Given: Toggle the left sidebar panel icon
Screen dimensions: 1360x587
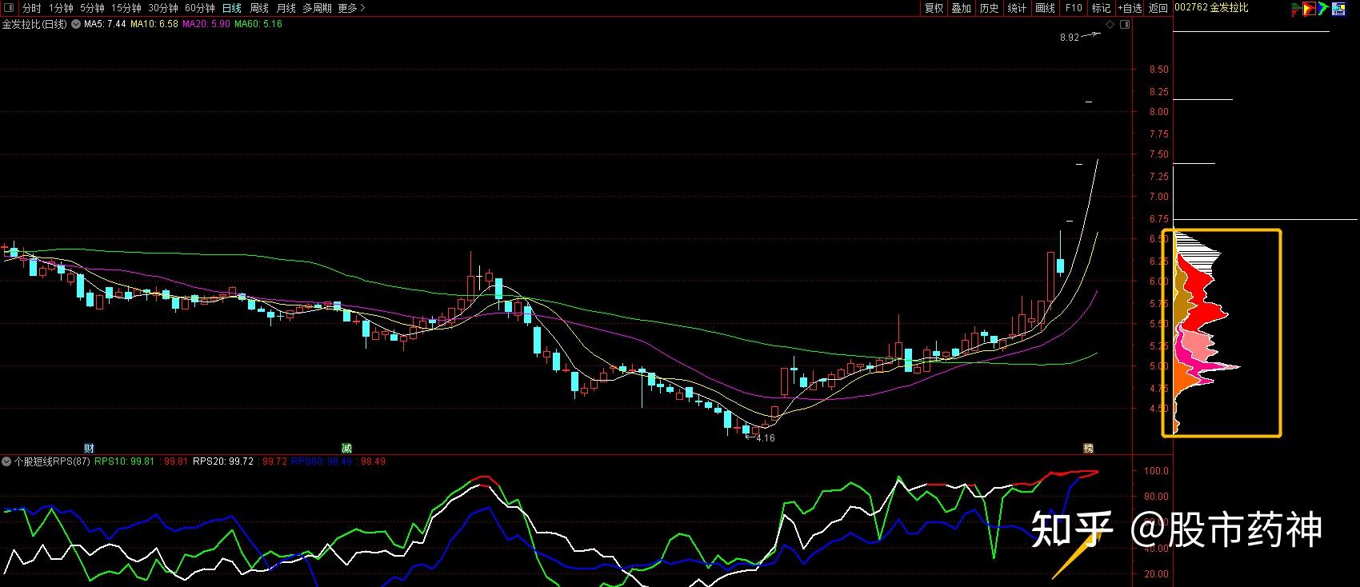Looking at the screenshot, I should click(x=10, y=8).
